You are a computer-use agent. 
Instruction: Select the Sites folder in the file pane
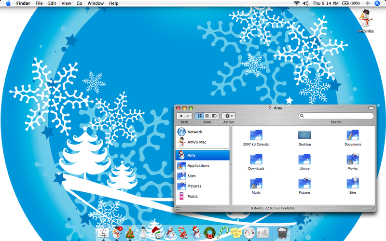353,183
